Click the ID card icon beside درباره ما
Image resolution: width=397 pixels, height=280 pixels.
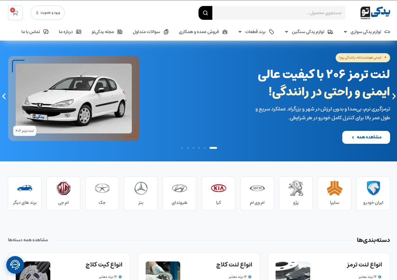pyautogui.click(x=79, y=32)
